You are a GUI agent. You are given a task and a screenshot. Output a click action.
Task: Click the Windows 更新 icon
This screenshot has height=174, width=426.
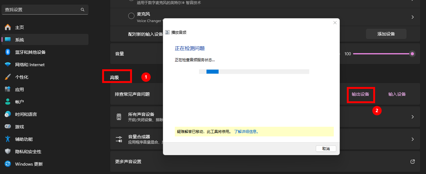(x=8, y=164)
